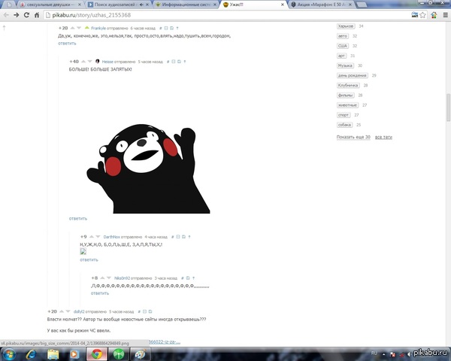Image resolution: width=451 pixels, height=361 pixels.
Task: Open Chrome home page
Action: point(37,15)
